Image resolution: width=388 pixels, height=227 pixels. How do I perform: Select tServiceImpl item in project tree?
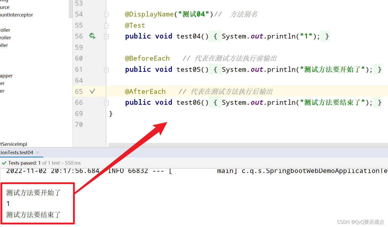[14, 144]
